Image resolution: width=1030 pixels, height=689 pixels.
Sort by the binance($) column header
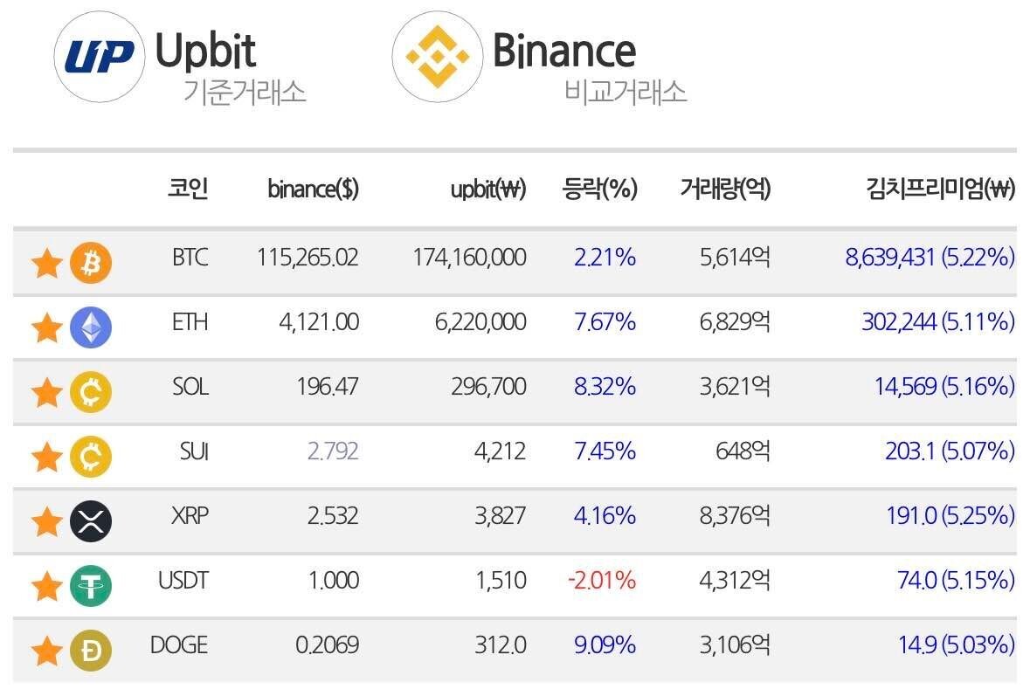click(313, 189)
